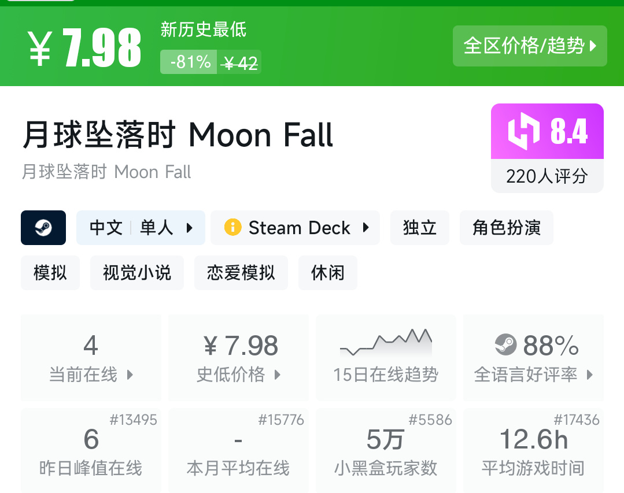Select the 独立 indie tag

[420, 228]
